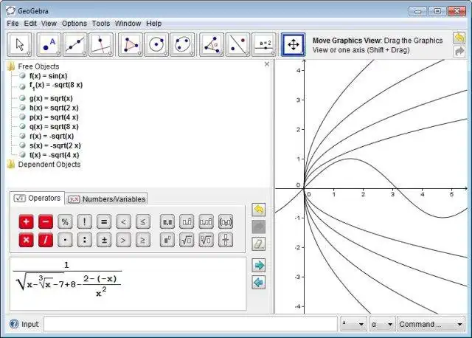Image resolution: width=472 pixels, height=338 pixels.
Task: Insert the equals sign operator
Action: 104,221
